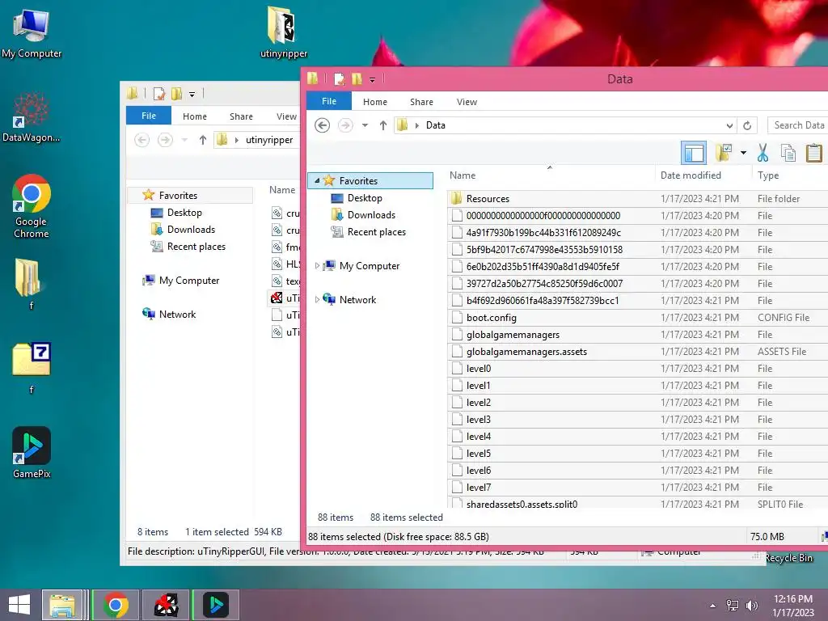Open the Home ribbon tab in Data window
Screen dimensions: 828x621
(x=375, y=102)
